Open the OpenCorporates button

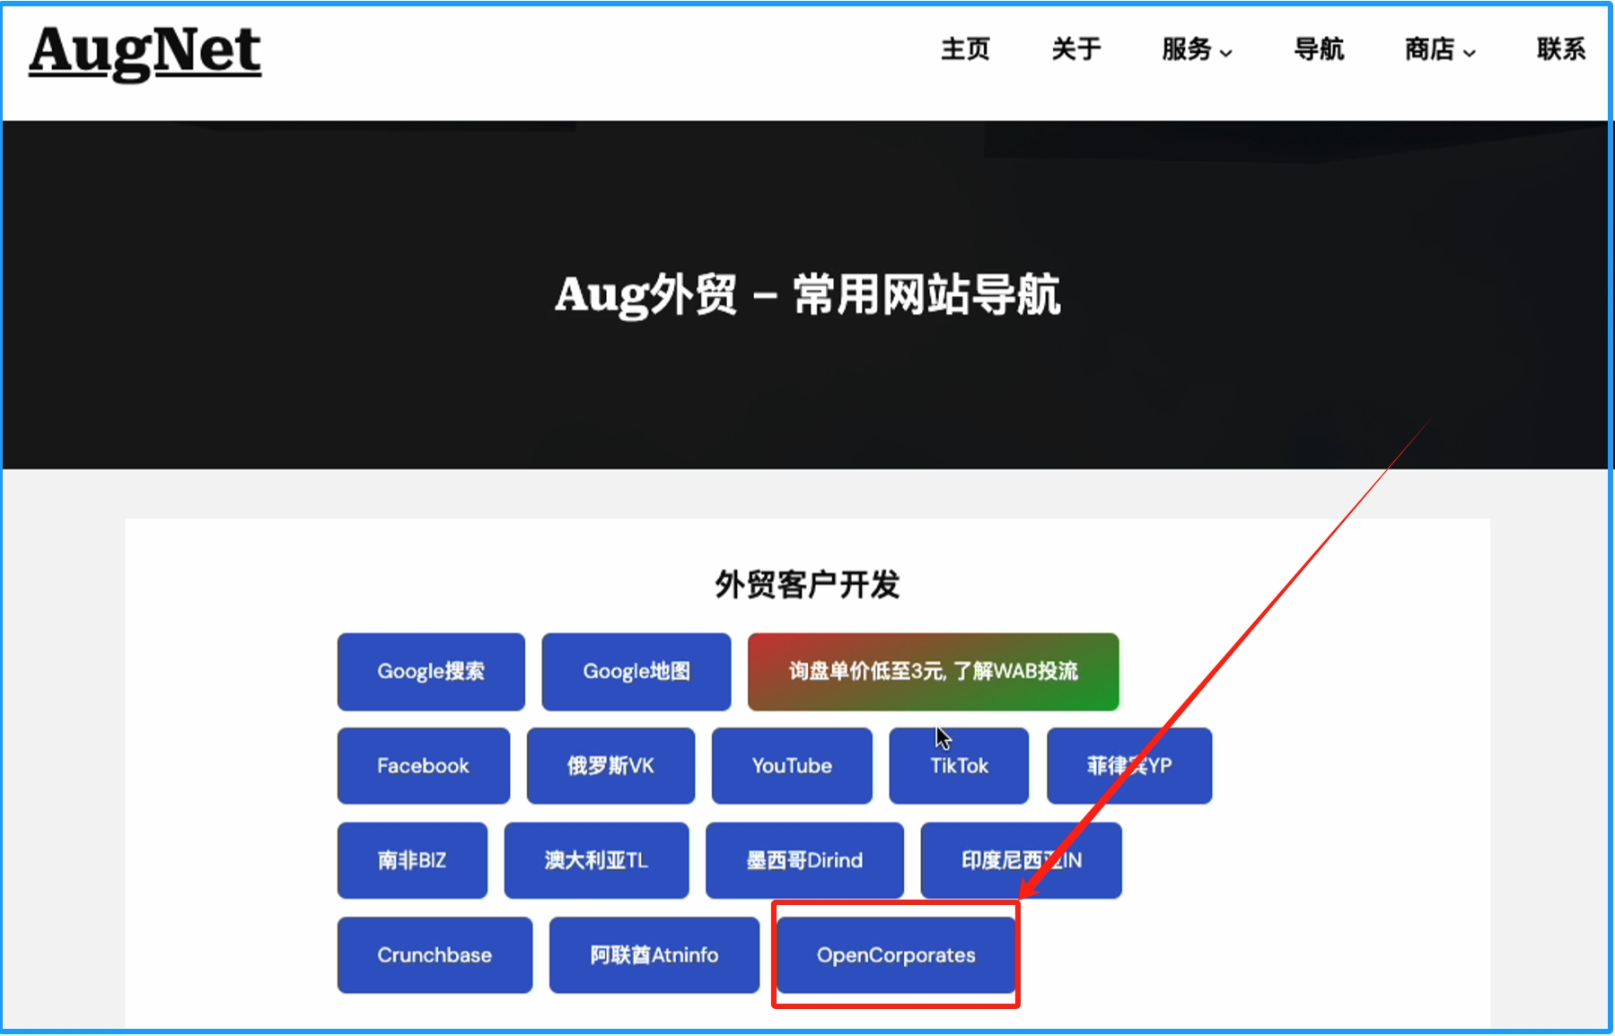[896, 955]
